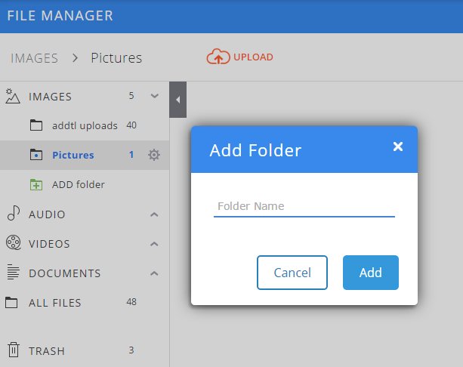Click the Images mountain icon
The width and height of the screenshot is (463, 367).
click(x=13, y=96)
